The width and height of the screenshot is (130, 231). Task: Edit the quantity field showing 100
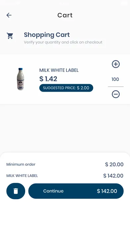click(115, 79)
